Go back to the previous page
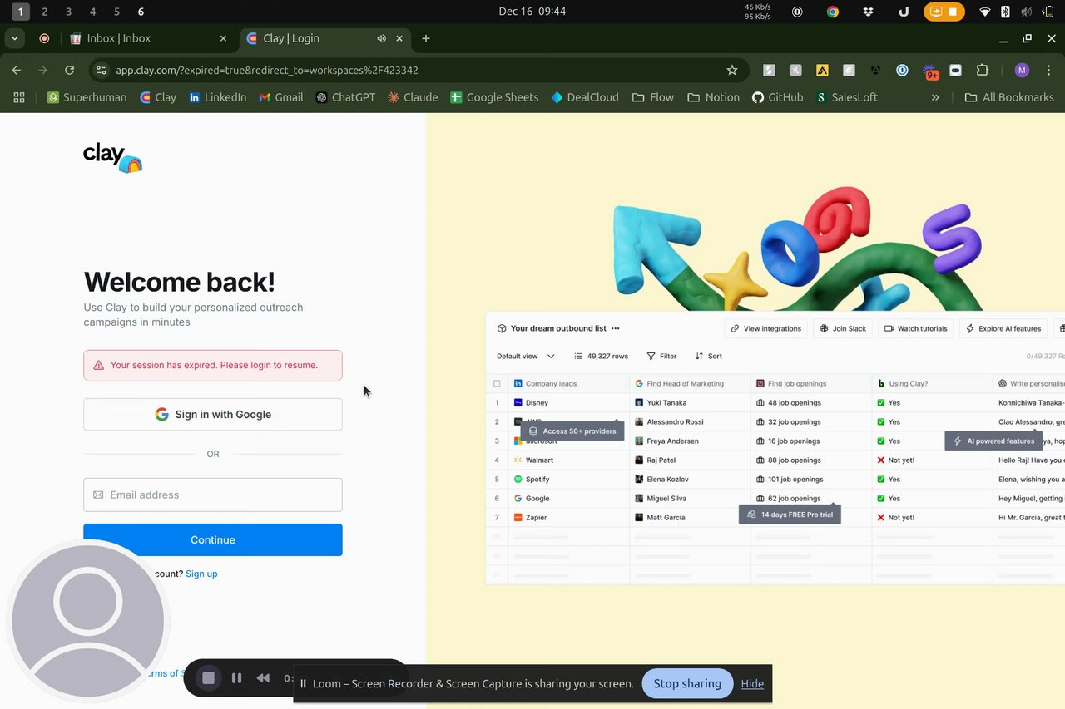Image resolution: width=1065 pixels, height=709 pixels. tap(17, 71)
